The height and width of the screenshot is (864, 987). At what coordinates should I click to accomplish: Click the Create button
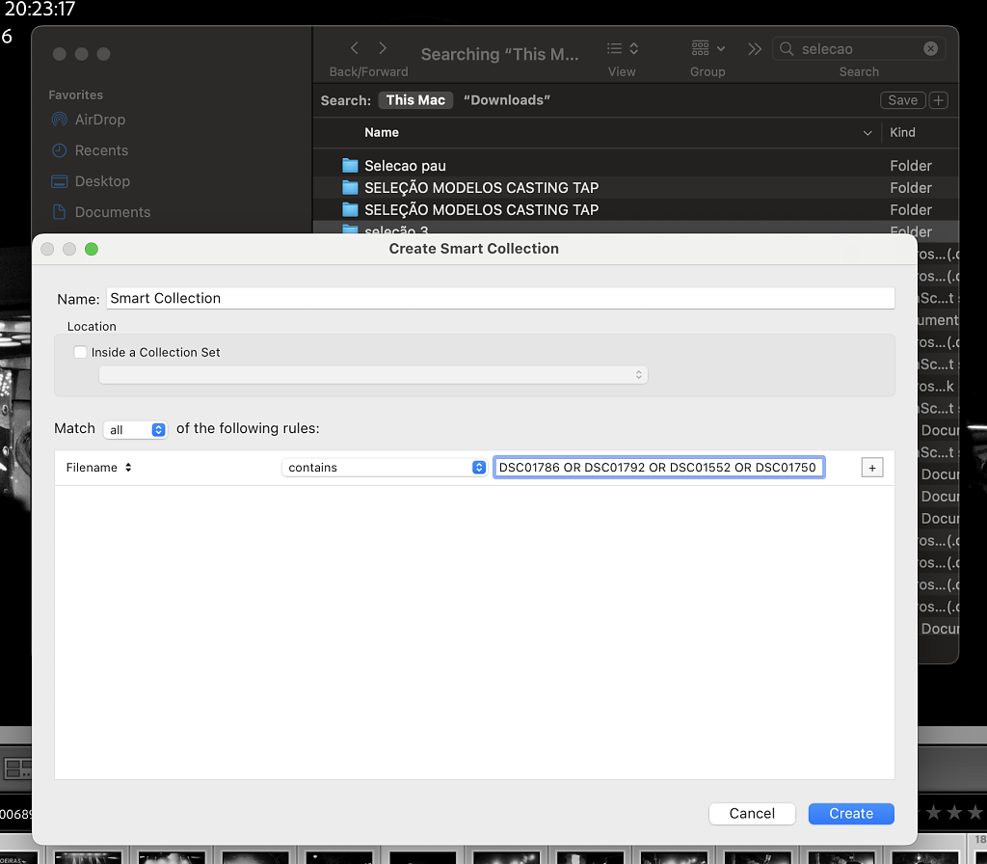[x=850, y=814]
